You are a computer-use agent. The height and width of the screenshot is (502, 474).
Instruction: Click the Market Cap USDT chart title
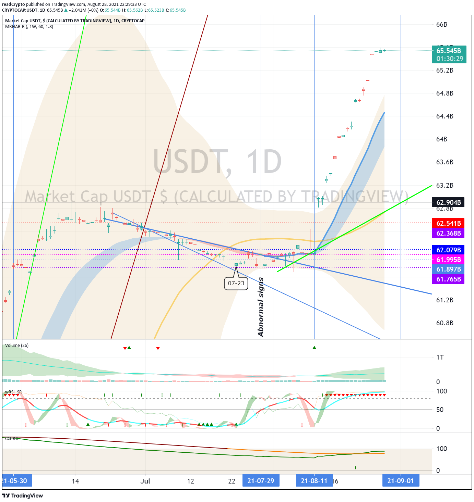[75, 21]
